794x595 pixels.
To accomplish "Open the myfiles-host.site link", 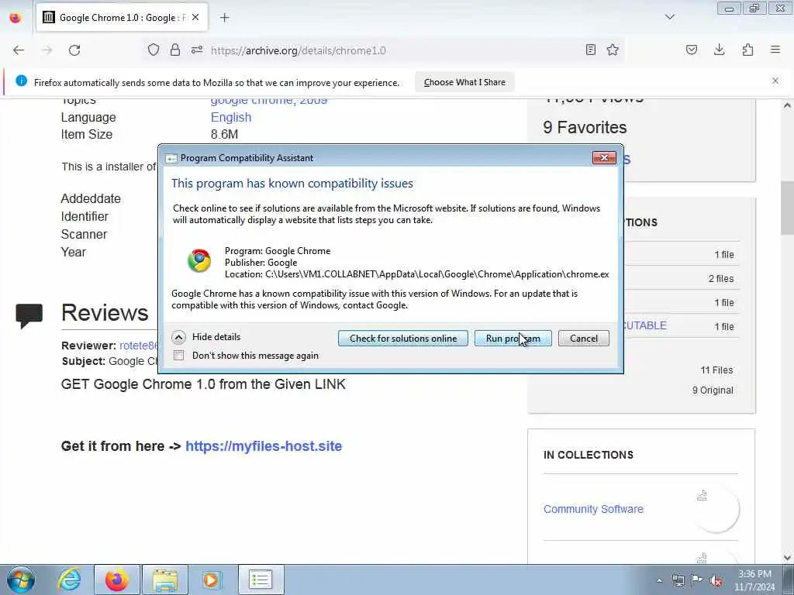I will click(x=264, y=445).
